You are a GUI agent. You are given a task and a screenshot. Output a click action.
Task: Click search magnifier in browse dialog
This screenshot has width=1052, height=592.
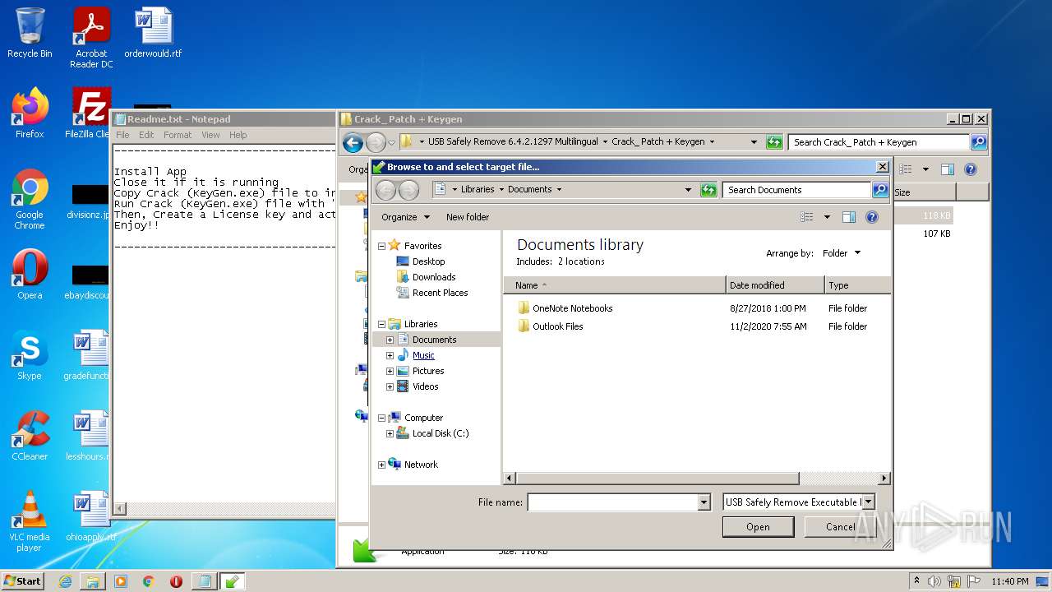click(879, 190)
